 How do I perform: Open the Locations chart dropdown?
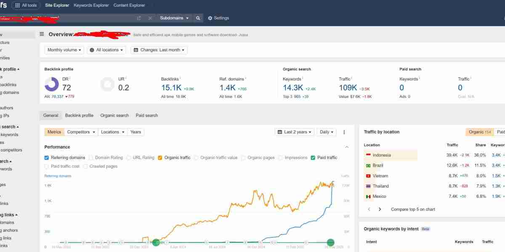pyautogui.click(x=113, y=132)
